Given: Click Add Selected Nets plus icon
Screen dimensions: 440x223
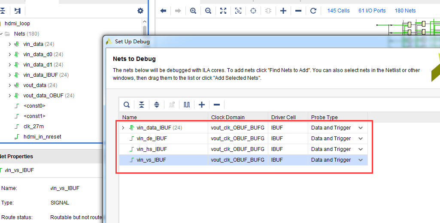Looking at the screenshot, I should [x=201, y=105].
